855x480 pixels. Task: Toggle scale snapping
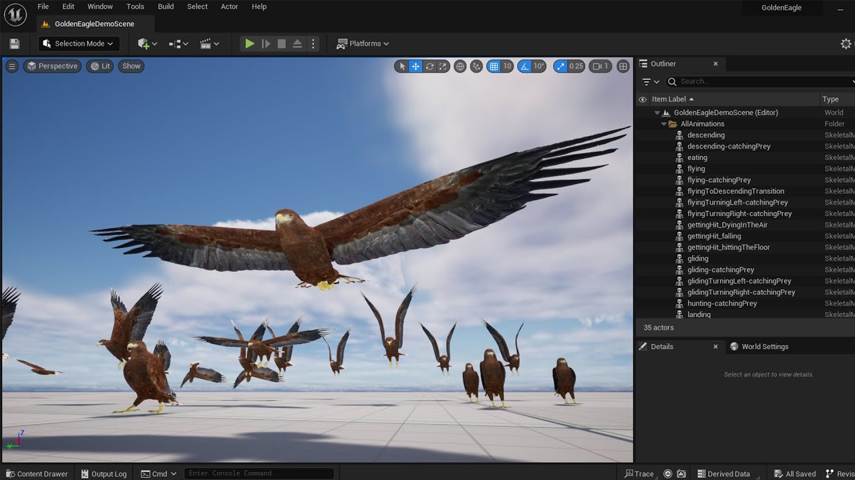click(x=560, y=66)
